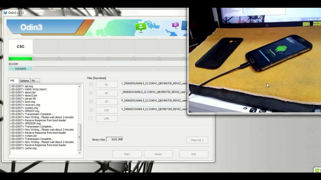Click the green download marker on banner

click(x=140, y=27)
